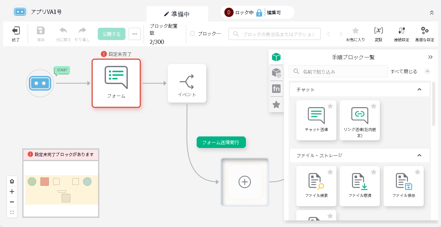
Task: Select the ファイル検索 block
Action: (x=316, y=186)
